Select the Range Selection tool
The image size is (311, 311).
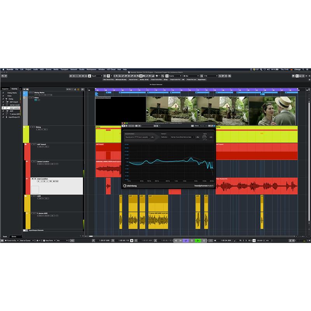click(x=119, y=76)
